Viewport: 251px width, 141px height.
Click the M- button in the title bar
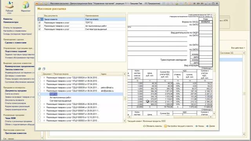[202, 4]
